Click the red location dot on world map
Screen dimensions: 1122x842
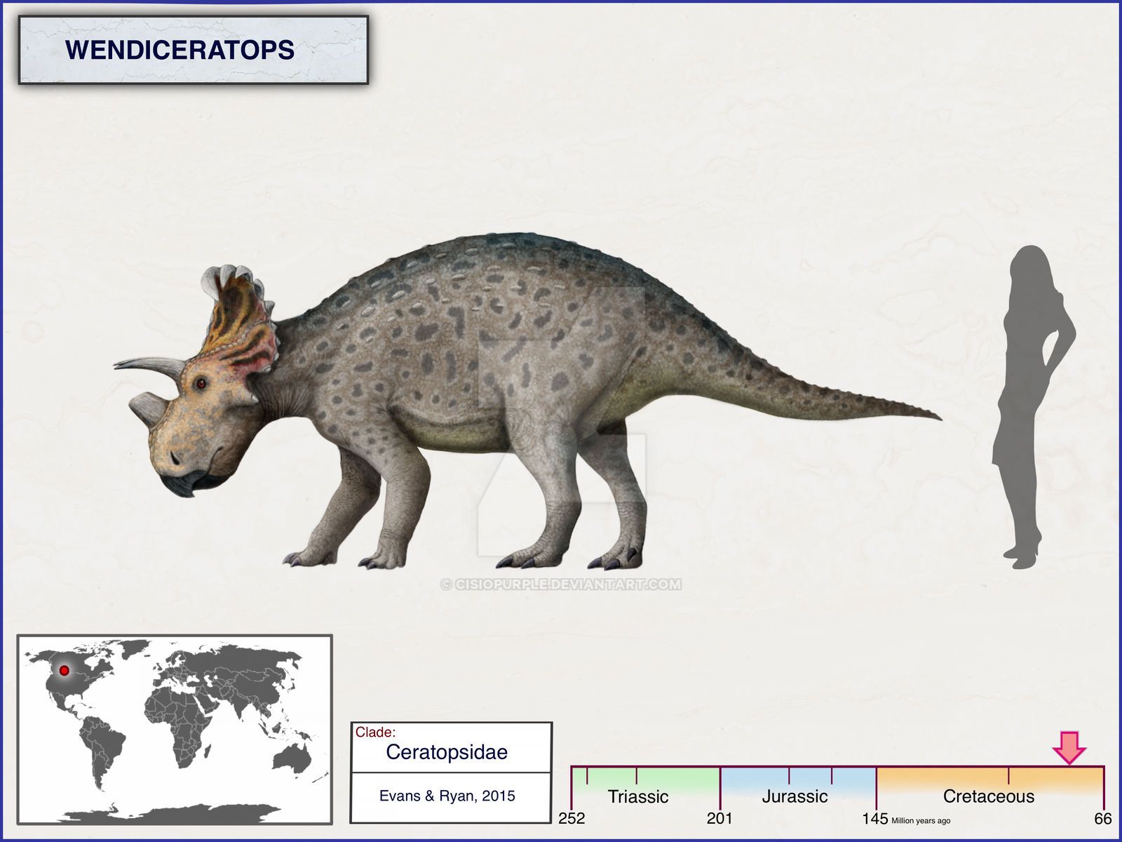coord(65,671)
